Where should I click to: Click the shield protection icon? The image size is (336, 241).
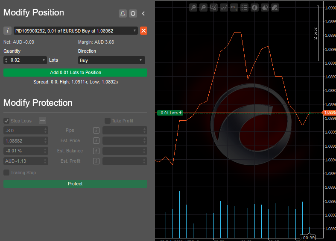tap(133, 14)
